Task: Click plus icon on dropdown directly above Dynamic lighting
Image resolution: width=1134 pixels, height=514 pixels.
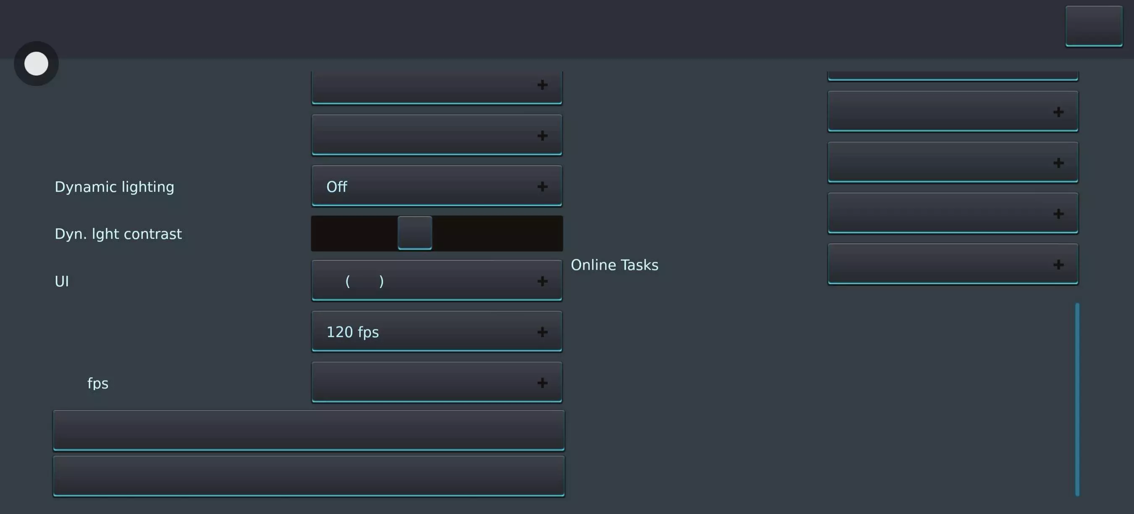Action: coord(542,135)
